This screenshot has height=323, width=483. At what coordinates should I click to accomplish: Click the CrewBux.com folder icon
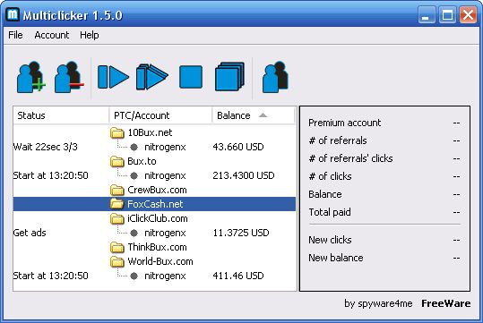click(117, 190)
